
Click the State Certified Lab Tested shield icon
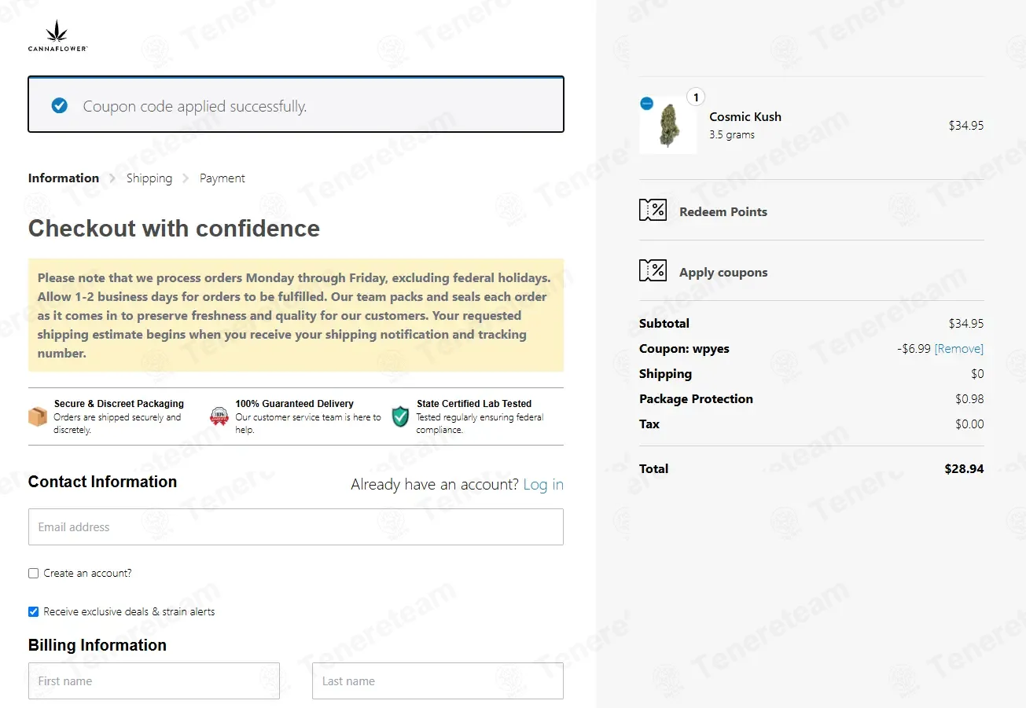click(x=401, y=416)
